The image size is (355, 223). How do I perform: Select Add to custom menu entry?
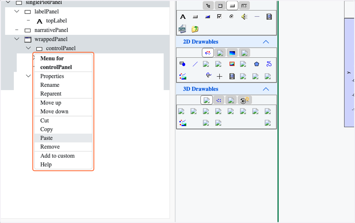pyautogui.click(x=63, y=156)
